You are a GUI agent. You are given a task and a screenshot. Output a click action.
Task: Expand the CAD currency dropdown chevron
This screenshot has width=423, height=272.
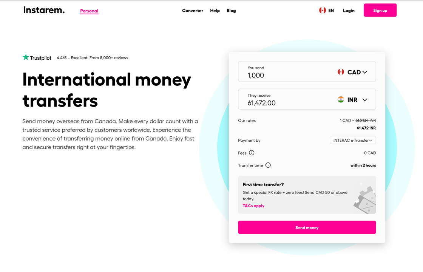[x=365, y=72]
